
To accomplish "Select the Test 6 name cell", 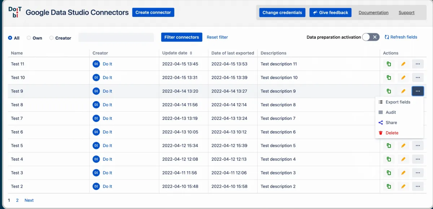I will tap(49, 132).
